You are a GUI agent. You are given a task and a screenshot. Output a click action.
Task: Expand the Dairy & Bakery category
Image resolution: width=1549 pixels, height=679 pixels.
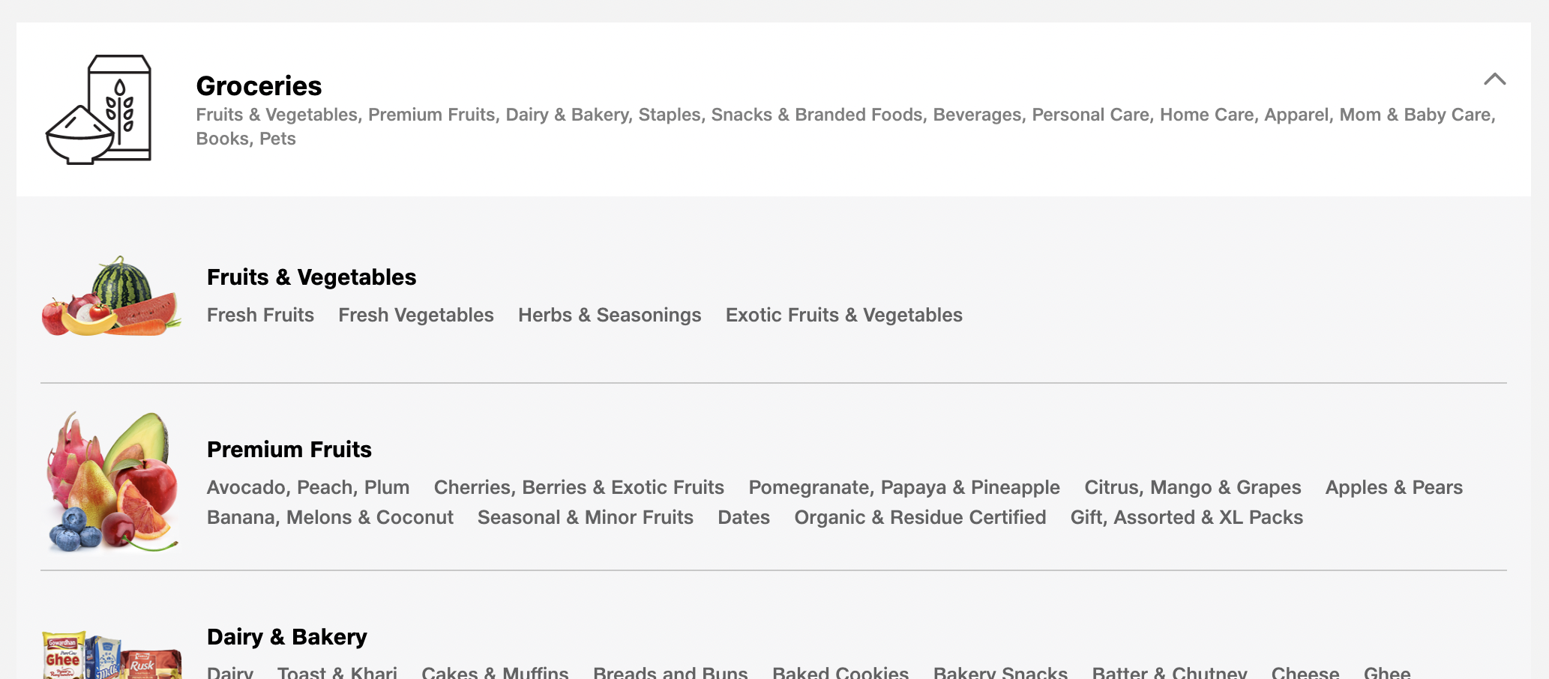[286, 636]
